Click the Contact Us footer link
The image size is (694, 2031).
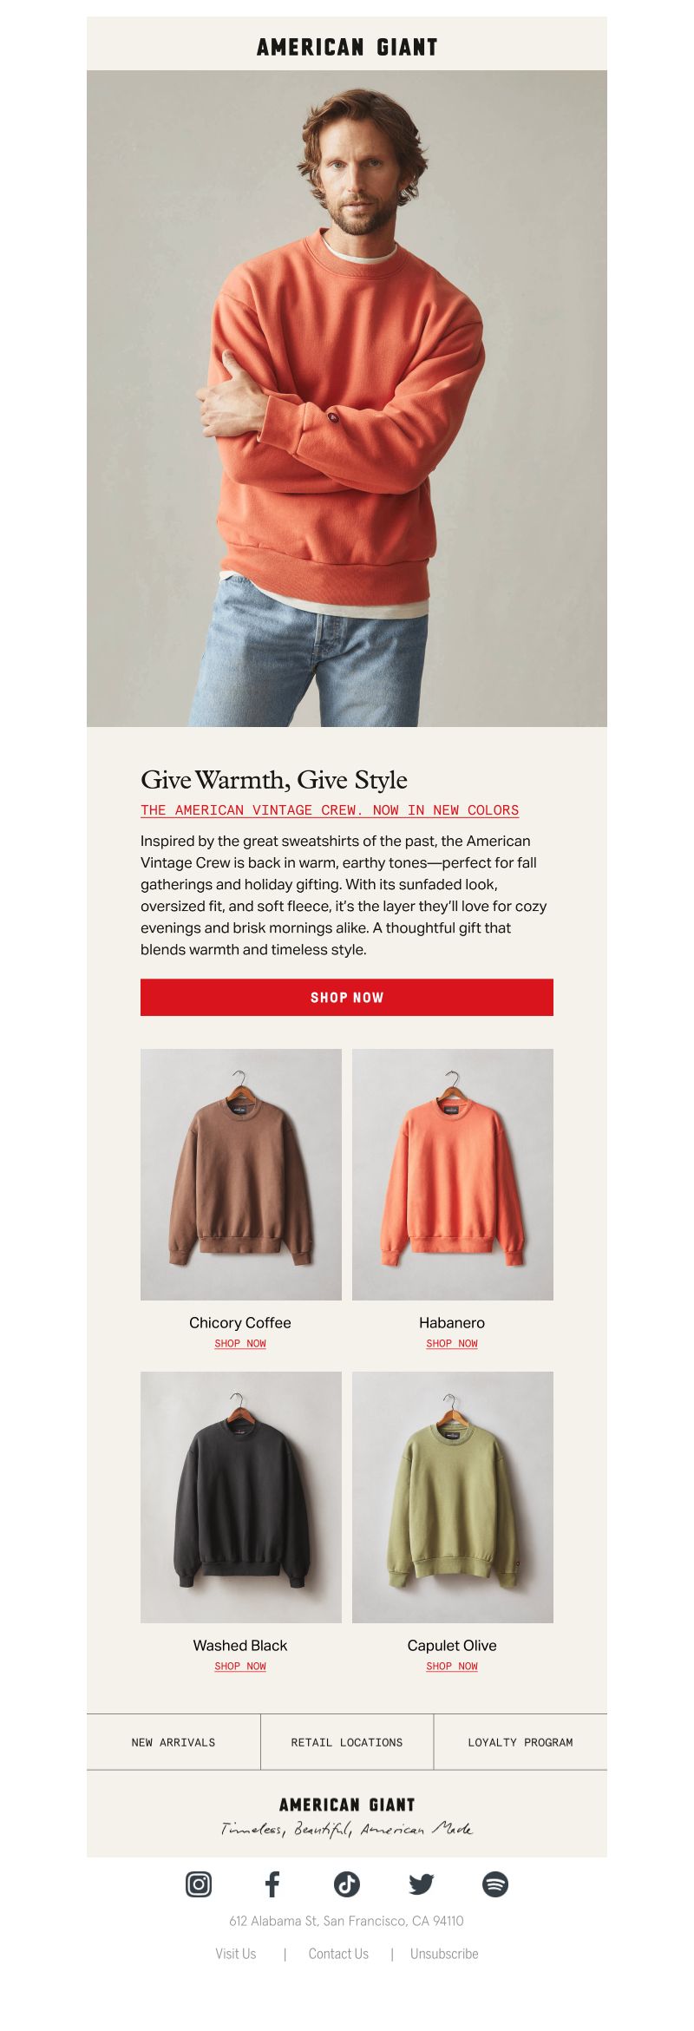338,1953
